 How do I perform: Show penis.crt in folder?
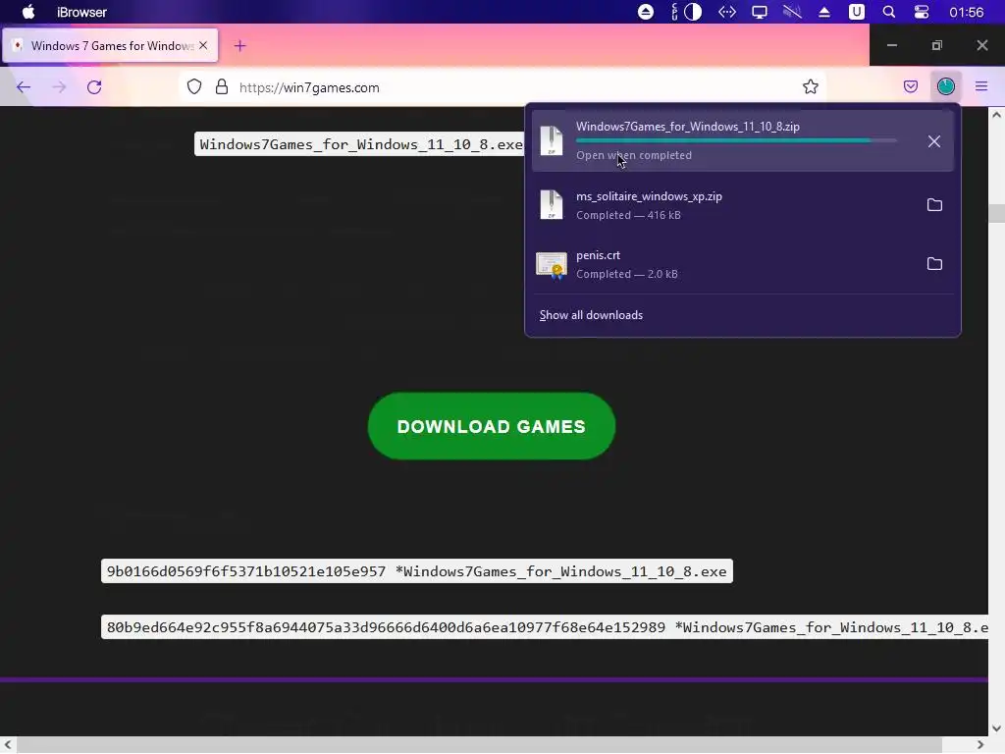[x=934, y=263]
